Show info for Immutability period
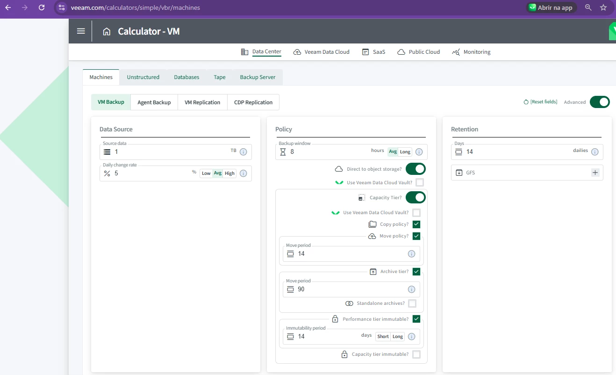Screen dimensions: 616x375 [411, 337]
